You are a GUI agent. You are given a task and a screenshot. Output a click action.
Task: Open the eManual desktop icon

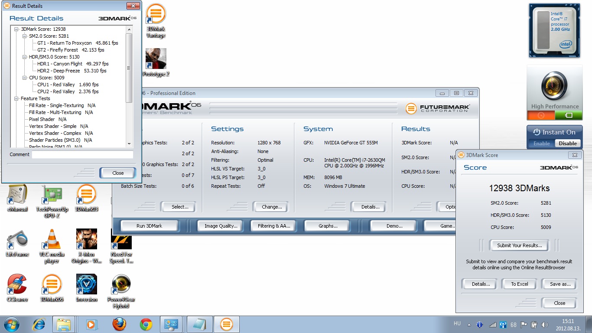click(x=17, y=198)
